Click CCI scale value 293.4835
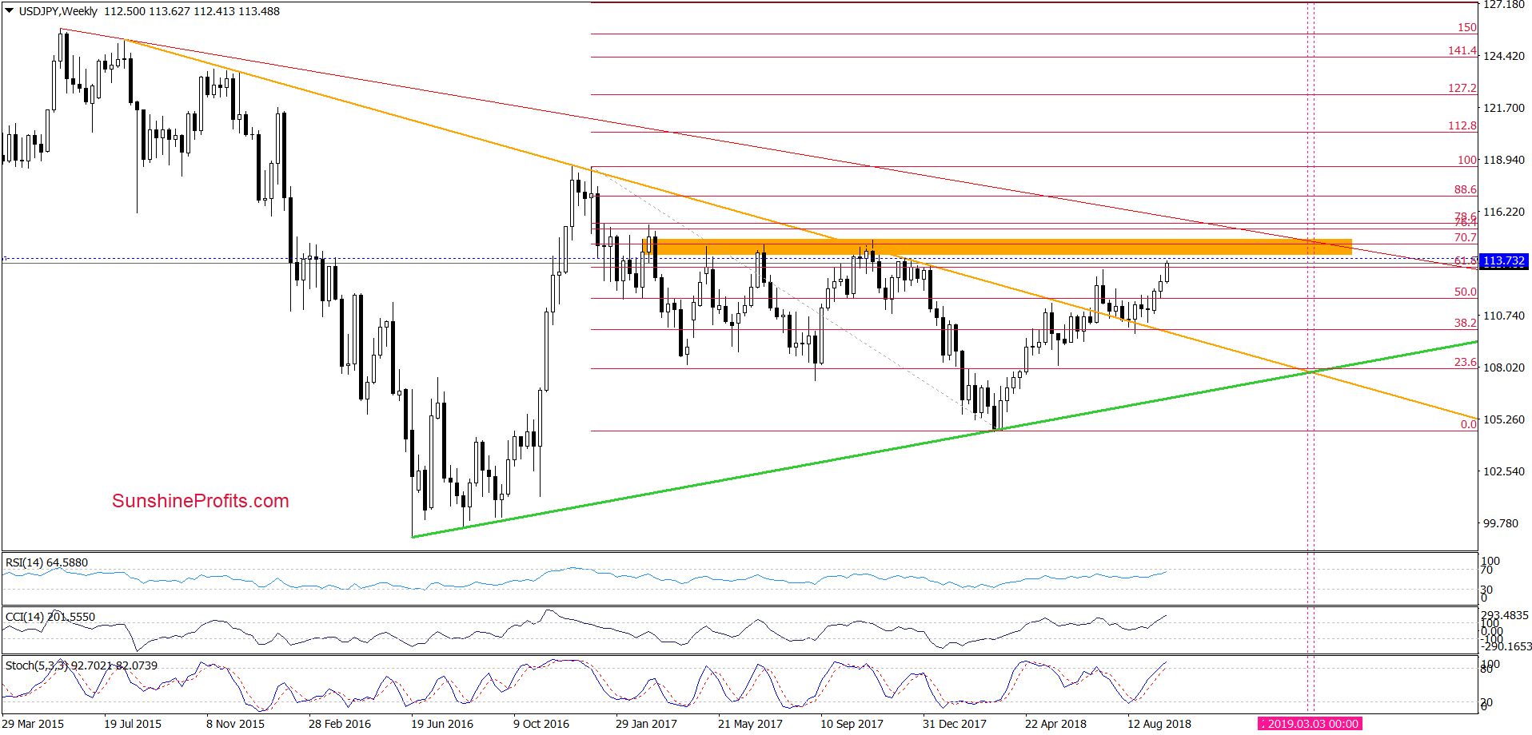This screenshot has height=735, width=1532. (1505, 615)
